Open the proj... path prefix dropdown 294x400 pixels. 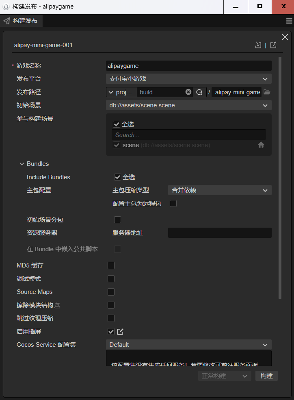121,92
